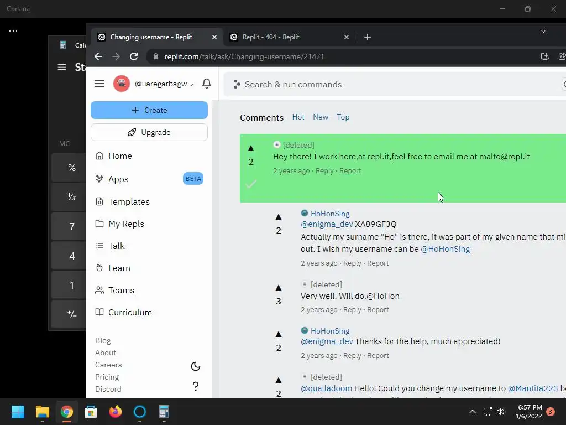Report the malte@repl.it comment
The image size is (566, 425).
click(350, 170)
